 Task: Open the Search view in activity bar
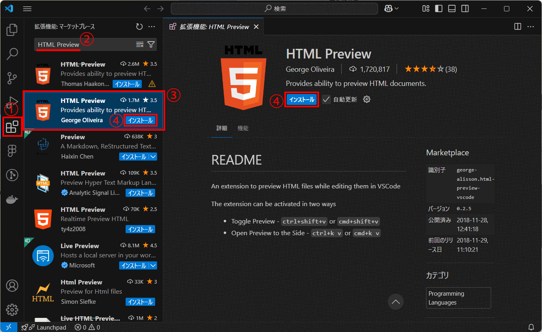click(12, 54)
